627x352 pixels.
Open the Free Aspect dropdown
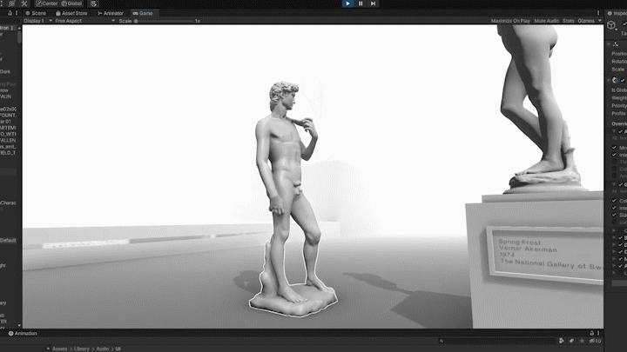(84, 21)
